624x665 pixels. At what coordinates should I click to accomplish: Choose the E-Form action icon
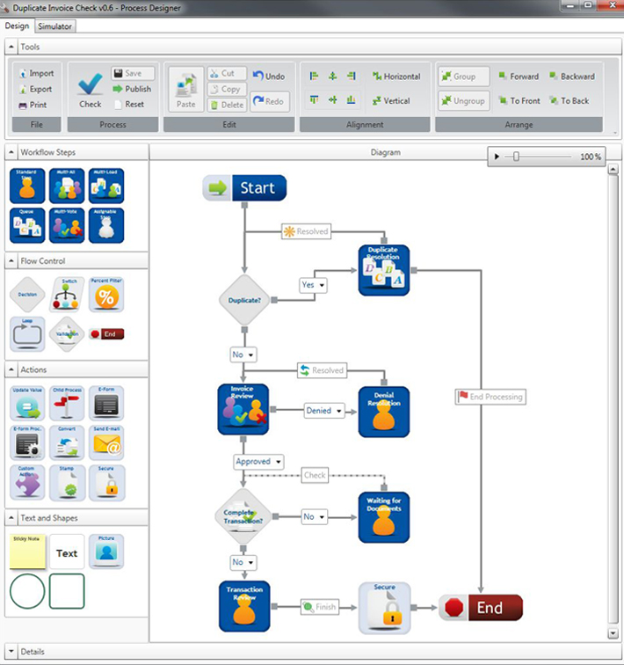click(x=106, y=404)
